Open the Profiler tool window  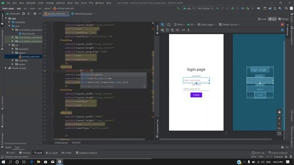coord(67,153)
